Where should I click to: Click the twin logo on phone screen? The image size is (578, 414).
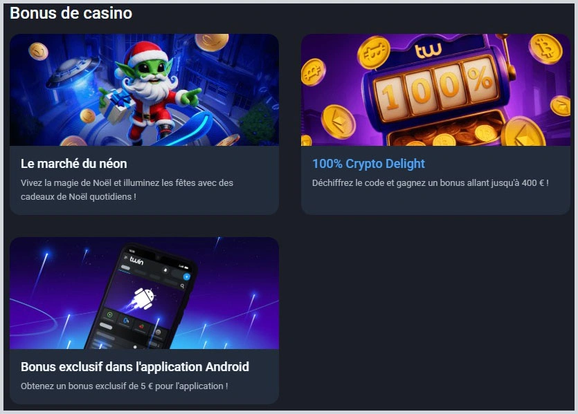pos(136,261)
